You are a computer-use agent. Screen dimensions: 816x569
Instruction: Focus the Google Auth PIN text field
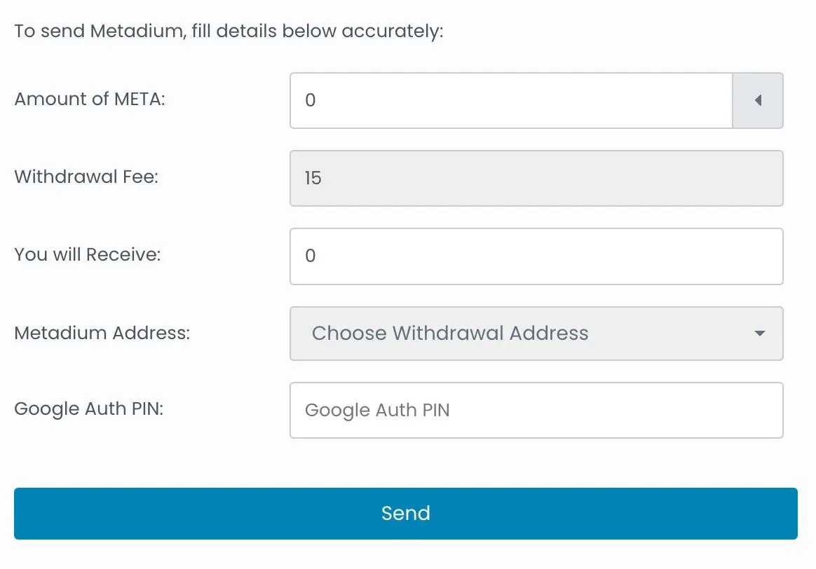(x=536, y=410)
